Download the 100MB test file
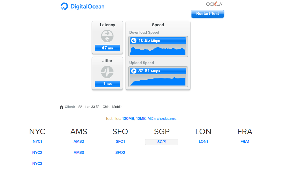Viewport: 292px width, 169px height. (128, 119)
